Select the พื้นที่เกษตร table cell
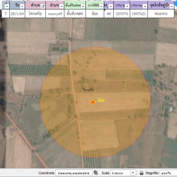Screen dimensions: 177x177 (x=75, y=14)
